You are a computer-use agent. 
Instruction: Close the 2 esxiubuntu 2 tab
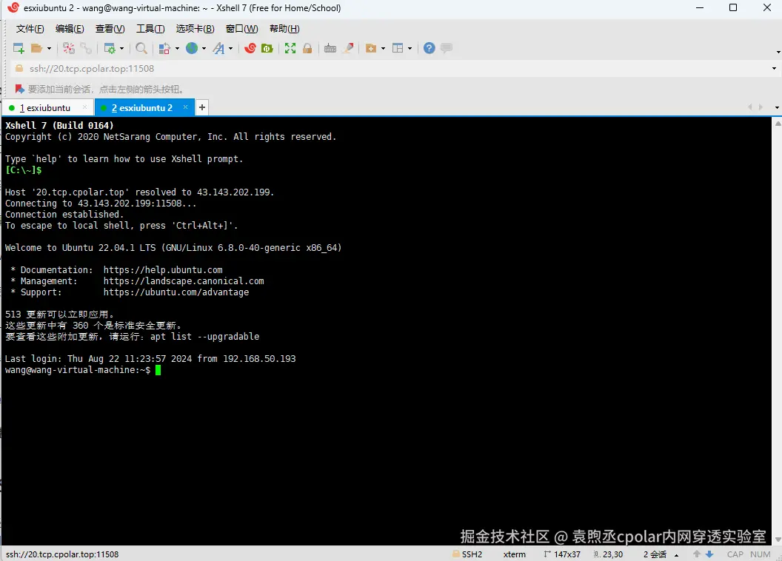click(186, 107)
